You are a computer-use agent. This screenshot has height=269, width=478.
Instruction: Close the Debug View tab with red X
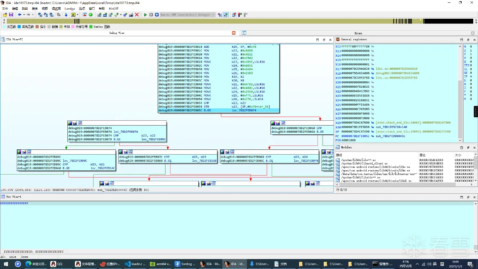pos(234,33)
